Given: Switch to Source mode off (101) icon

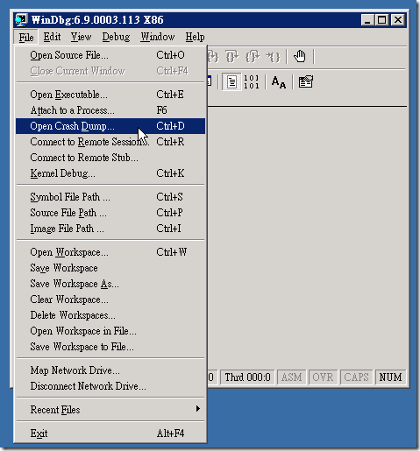Looking at the screenshot, I should click(x=252, y=82).
